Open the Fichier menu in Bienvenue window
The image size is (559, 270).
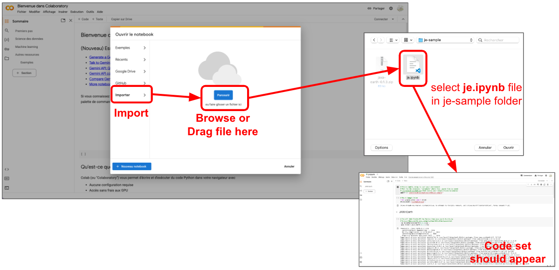point(22,12)
